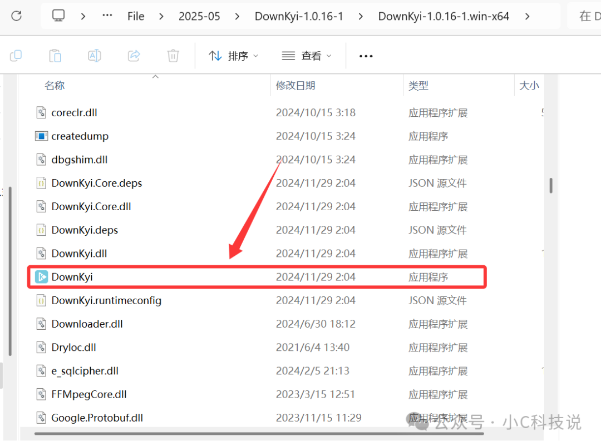Click the FFMpegCore.dll file name
601x446 pixels.
(89, 394)
